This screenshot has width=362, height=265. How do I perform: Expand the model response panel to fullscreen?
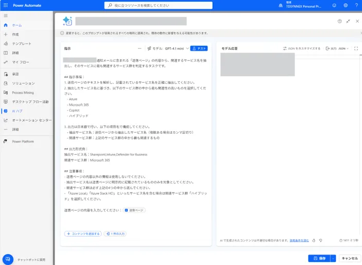(356, 48)
